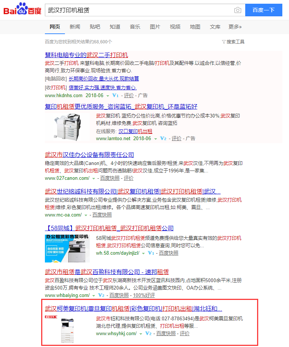The image size is (289, 347).
Task: Click 评价 link beside www.hkdnhs.com
Action: 129,95
